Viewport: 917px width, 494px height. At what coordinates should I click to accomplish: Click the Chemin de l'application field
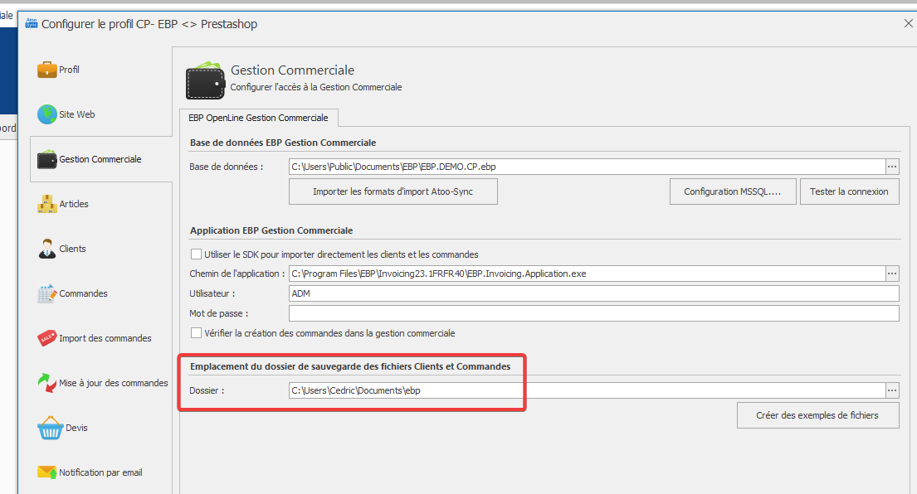pyautogui.click(x=588, y=274)
